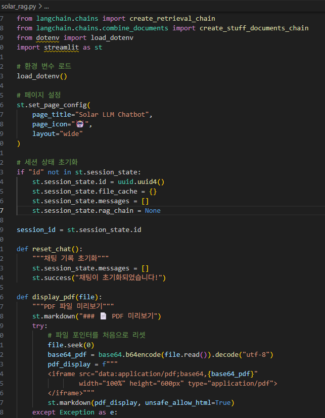Click unsafe_allow_html=True argument
This screenshot has height=418, width=325.
pyautogui.click(x=188, y=402)
